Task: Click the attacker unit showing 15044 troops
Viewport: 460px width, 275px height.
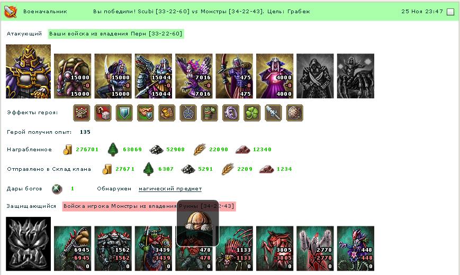Action: pos(154,76)
